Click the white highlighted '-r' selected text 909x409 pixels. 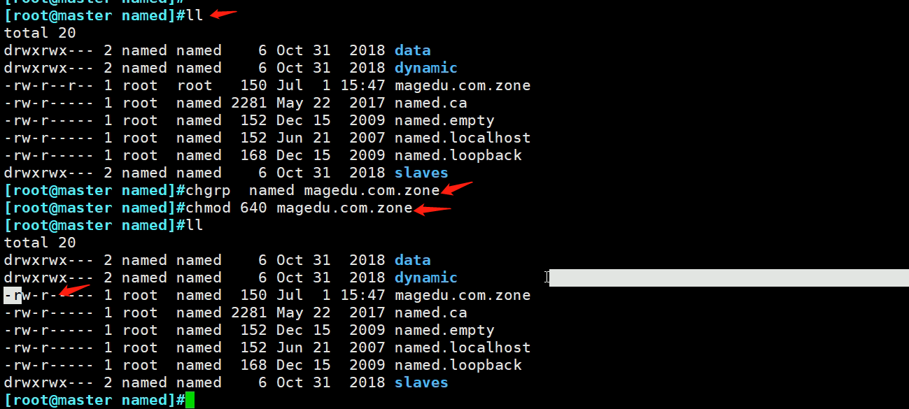coord(13,295)
